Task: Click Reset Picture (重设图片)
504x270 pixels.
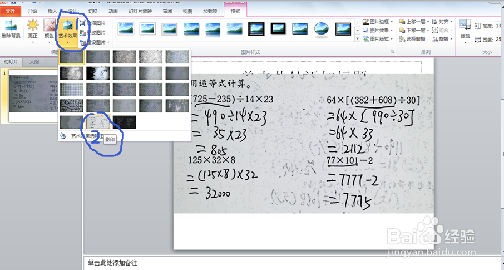Action: click(92, 42)
